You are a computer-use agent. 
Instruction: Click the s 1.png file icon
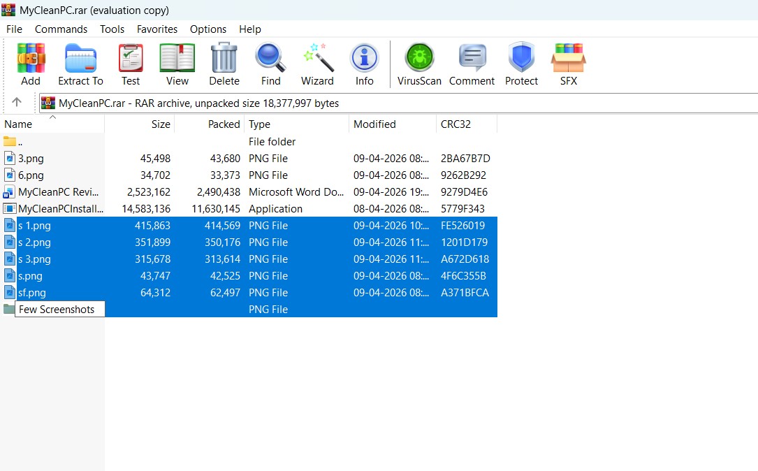click(10, 225)
